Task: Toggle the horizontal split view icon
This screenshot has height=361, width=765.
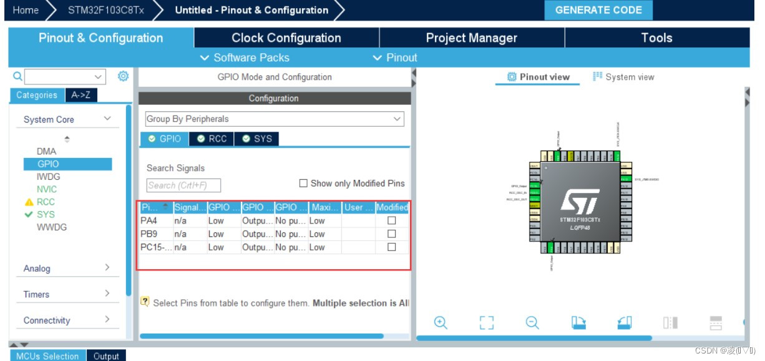Action: pos(716,322)
